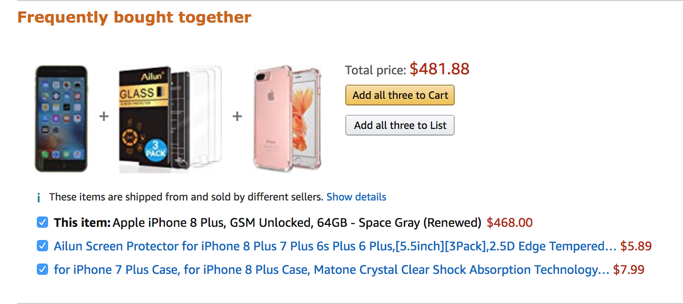
Task: Click the $468.00 iPhone price
Action: pyautogui.click(x=509, y=223)
